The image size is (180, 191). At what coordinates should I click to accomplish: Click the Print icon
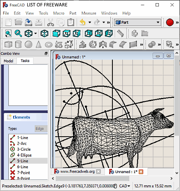tap(39, 22)
